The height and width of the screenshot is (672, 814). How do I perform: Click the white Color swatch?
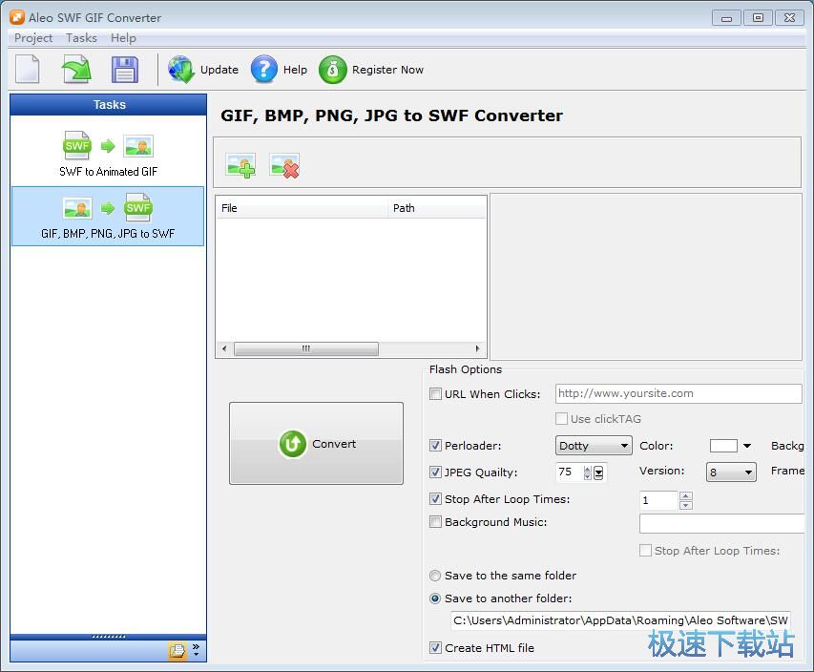click(x=723, y=446)
